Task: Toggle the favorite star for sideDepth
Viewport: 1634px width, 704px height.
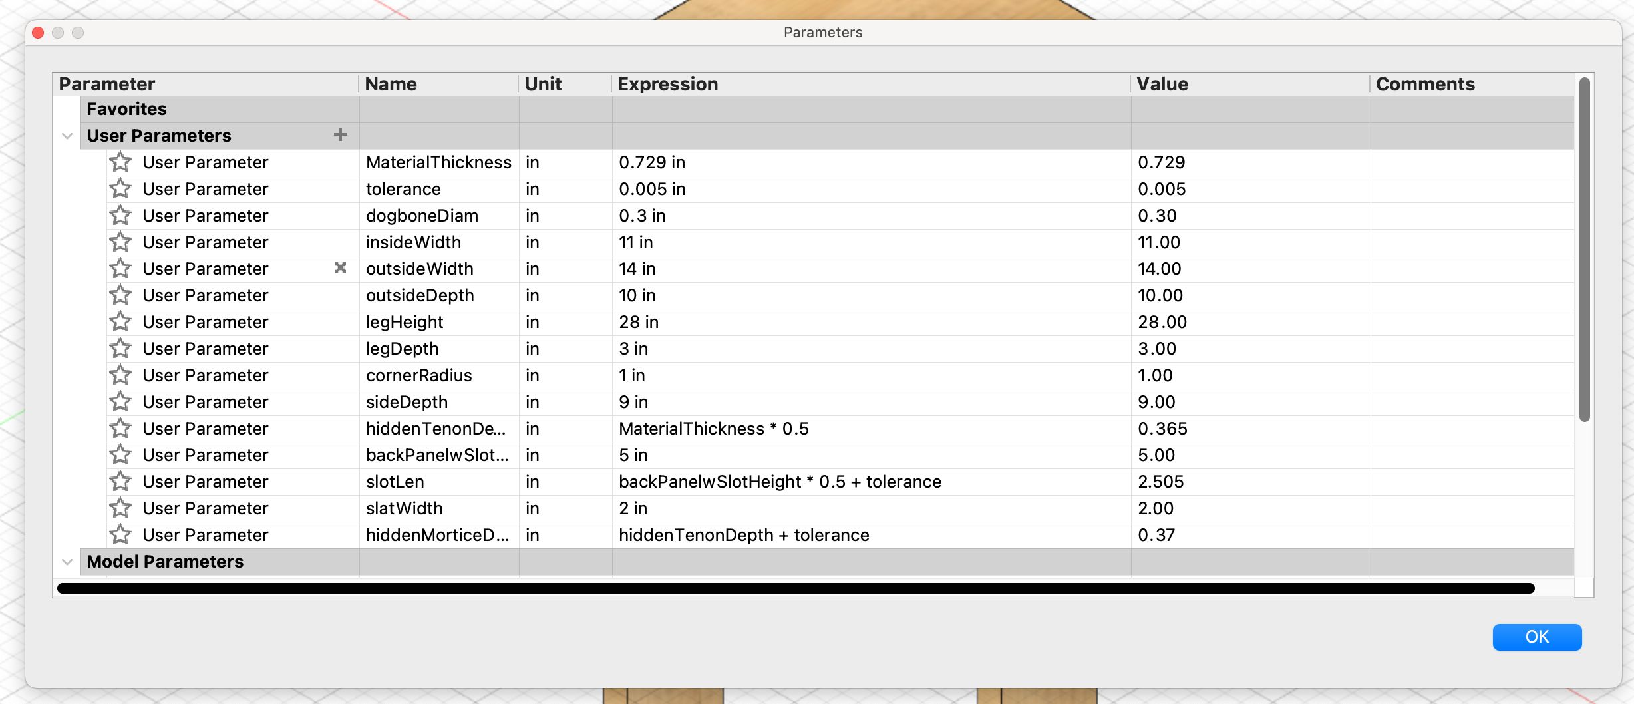Action: click(x=120, y=401)
